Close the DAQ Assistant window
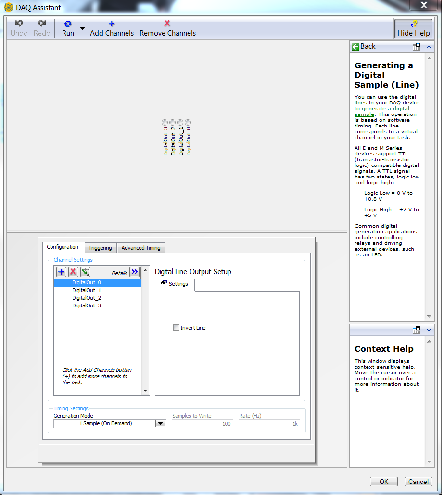This screenshot has height=496, width=444. tap(424, 5)
